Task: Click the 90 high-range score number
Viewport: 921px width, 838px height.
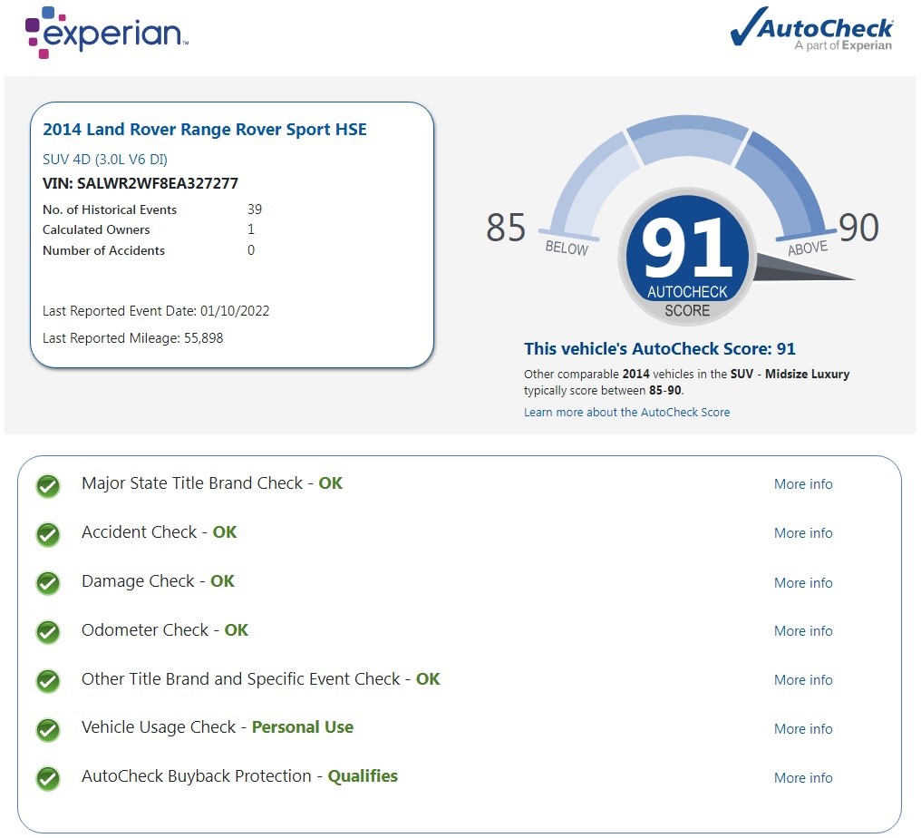Action: pyautogui.click(x=858, y=227)
